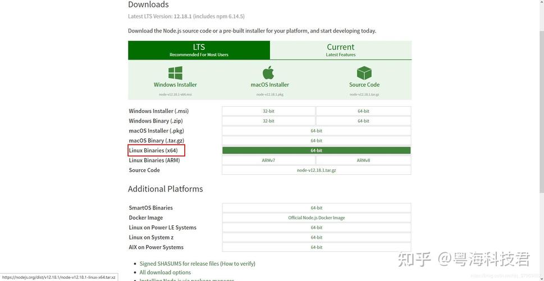Download Windows Installer (.msi) 32-bit

coord(268,111)
